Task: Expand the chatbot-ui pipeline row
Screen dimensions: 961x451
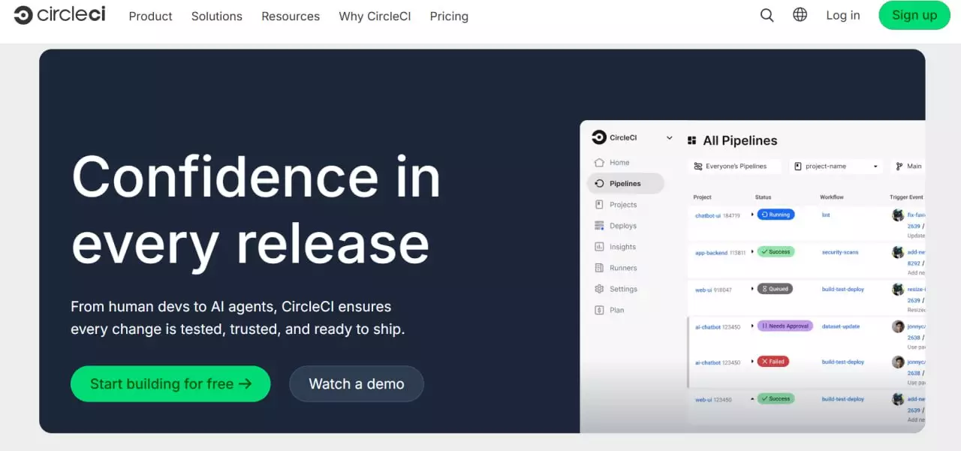Action: coord(752,215)
